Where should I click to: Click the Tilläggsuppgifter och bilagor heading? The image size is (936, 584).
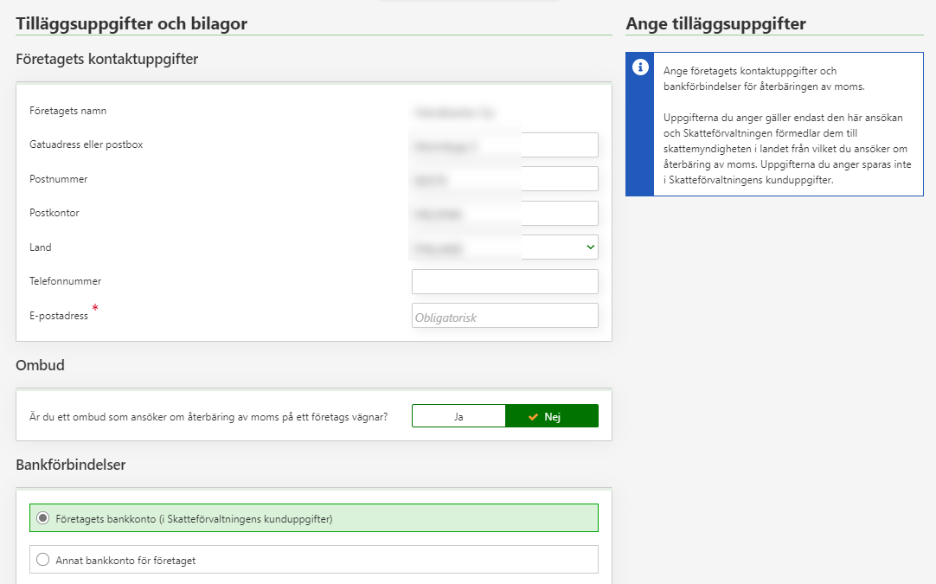pos(131,24)
